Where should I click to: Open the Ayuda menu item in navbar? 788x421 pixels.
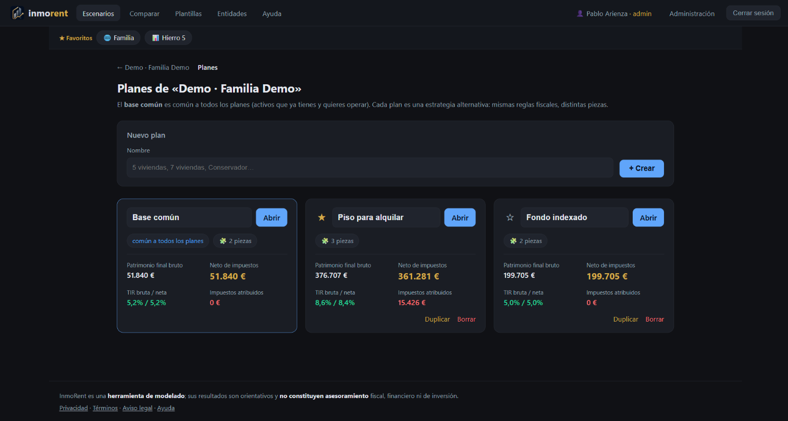click(x=272, y=14)
